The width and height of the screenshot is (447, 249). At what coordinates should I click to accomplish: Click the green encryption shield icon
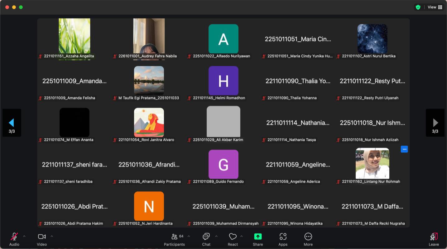click(418, 7)
